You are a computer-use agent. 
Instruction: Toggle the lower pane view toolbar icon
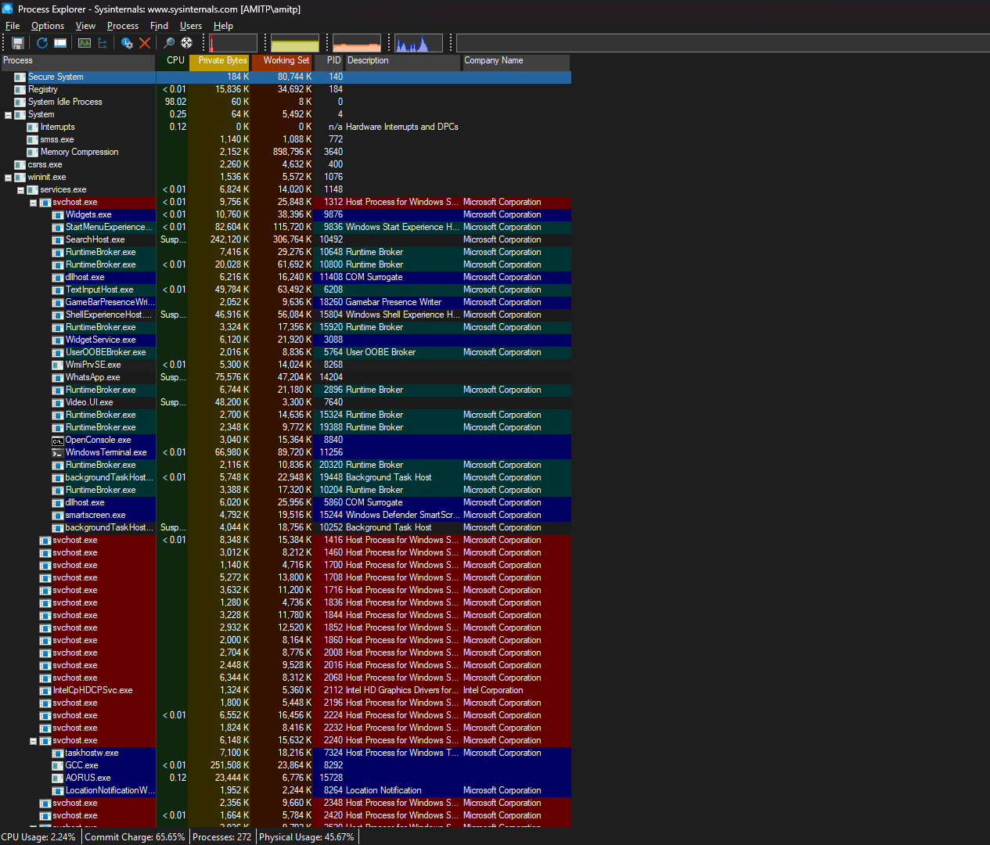coord(60,43)
